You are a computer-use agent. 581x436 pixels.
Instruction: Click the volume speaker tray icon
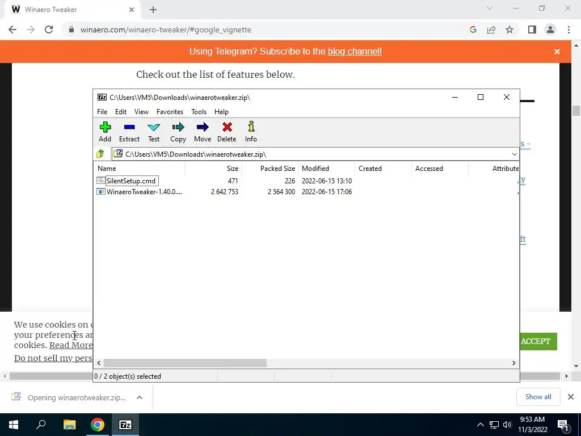507,425
